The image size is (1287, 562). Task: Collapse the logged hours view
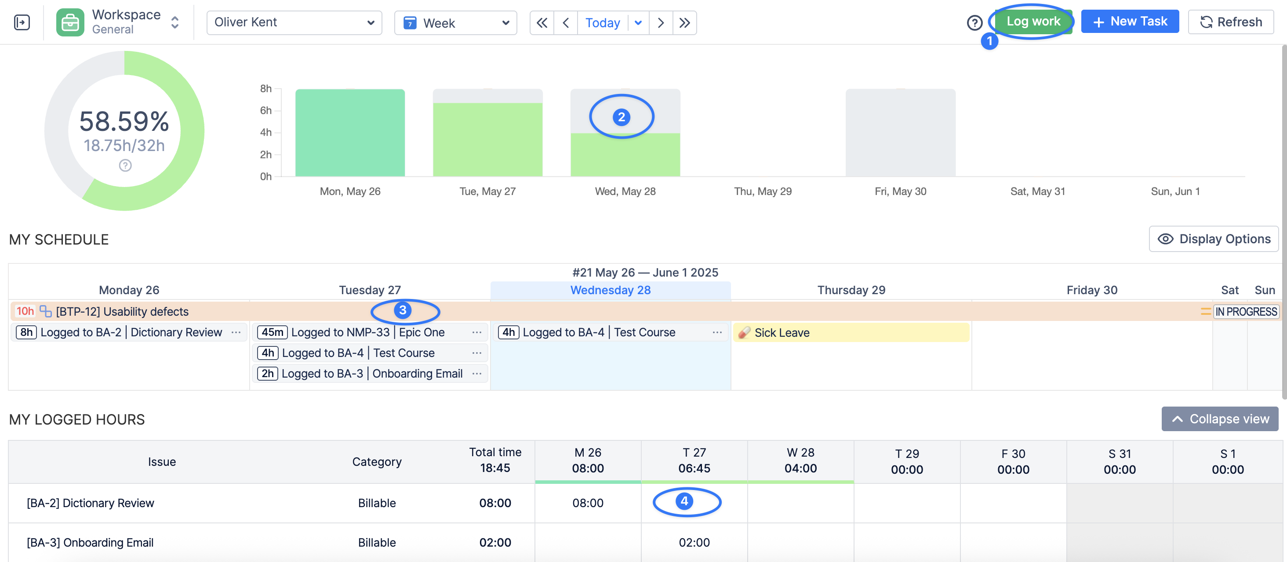coord(1219,419)
